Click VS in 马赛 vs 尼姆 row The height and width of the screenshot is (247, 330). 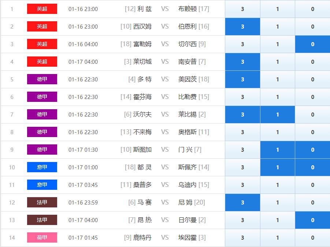click(x=165, y=202)
